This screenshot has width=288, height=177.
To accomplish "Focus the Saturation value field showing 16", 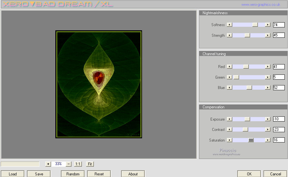I will click(x=279, y=140).
